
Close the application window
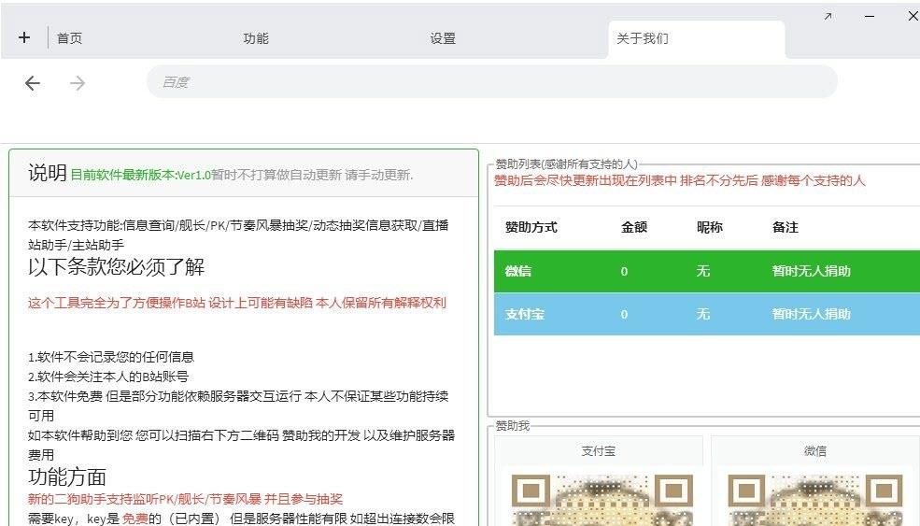[913, 16]
